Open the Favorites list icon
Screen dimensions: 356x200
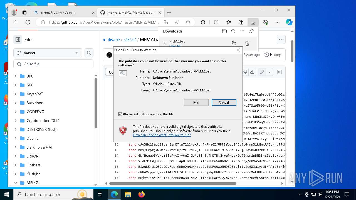point(229,22)
